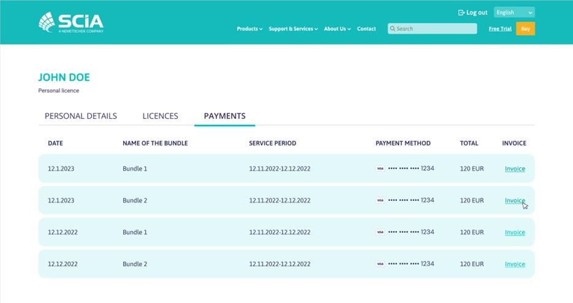Open the Free Trial link
Viewport: 573px width, 303px height.
(499, 29)
